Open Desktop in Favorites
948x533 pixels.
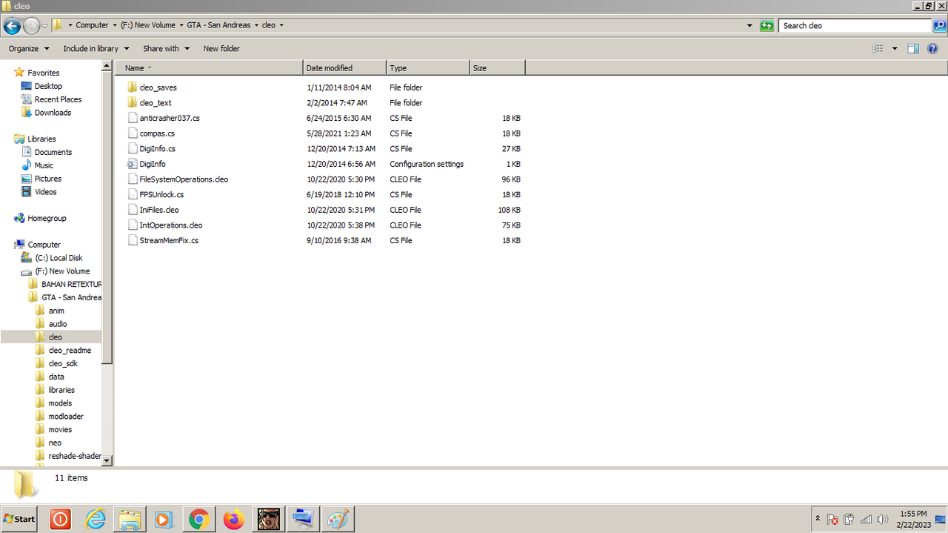tap(48, 86)
